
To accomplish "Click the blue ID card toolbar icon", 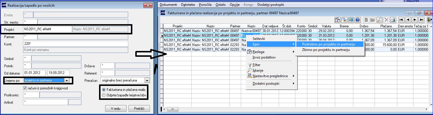I will [x=351, y=20].
